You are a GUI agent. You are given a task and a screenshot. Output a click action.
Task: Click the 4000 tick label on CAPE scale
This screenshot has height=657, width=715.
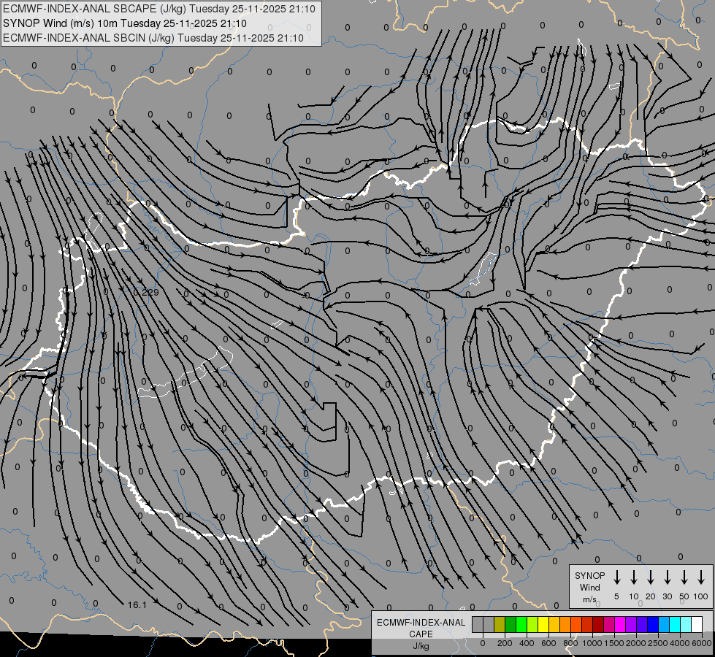680,643
